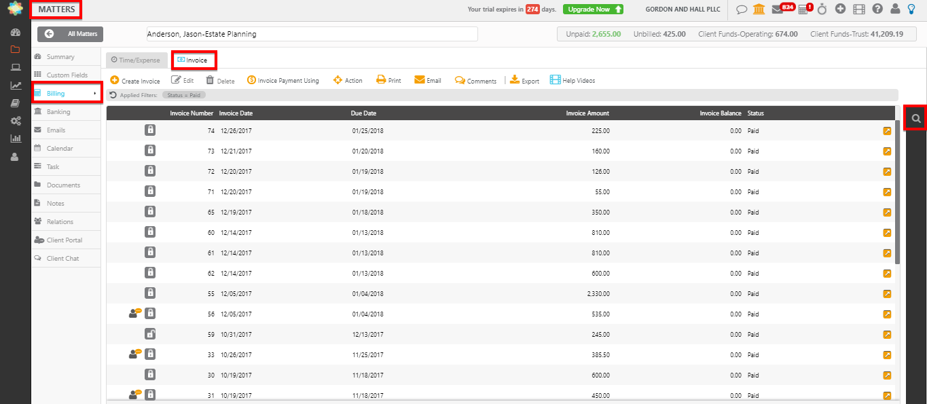Screen dimensions: 927x404
Task: Click Export in the invoice toolbar
Action: pos(524,80)
